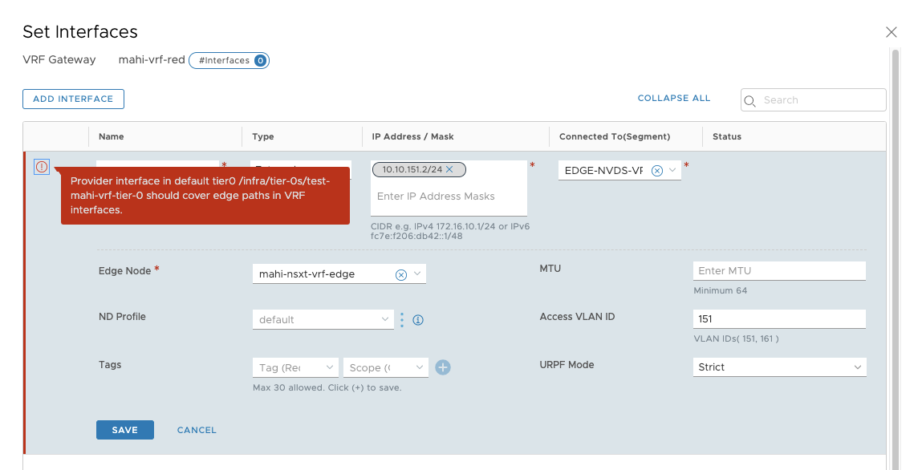Click the ND Profile info icon
Image resolution: width=922 pixels, height=470 pixels.
point(418,319)
